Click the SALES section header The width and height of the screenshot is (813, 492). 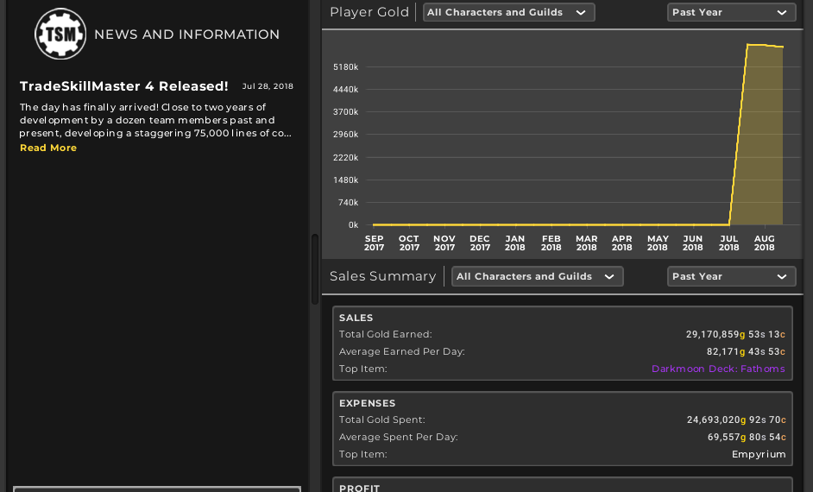coord(356,318)
